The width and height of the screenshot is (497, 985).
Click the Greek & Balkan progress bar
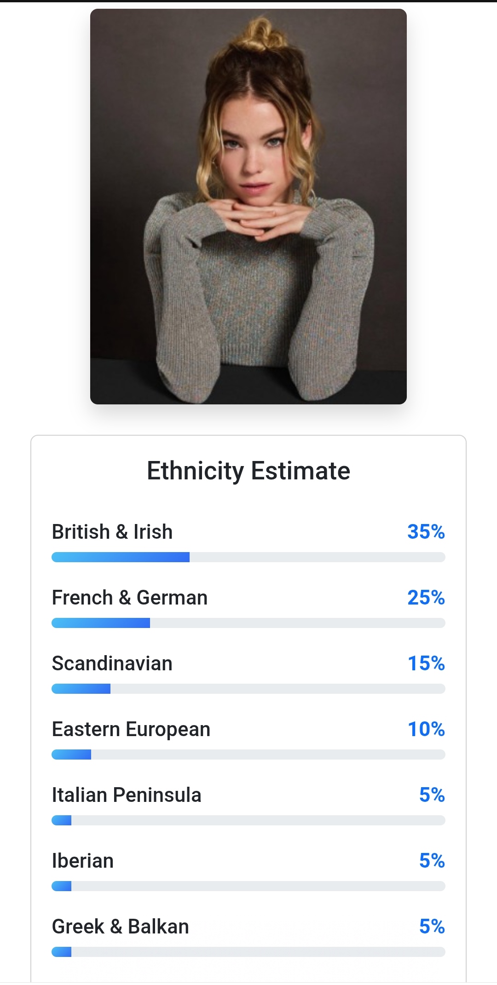tap(248, 952)
